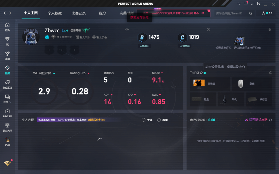The width and height of the screenshot is (279, 174).
Task: Select 生涯 career radio button
Action: click(x=144, y=120)
